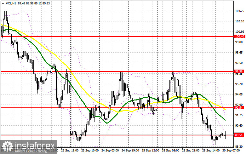The width and height of the screenshot is (246, 154).
Task: Click the 98.65 price axis value
Action: [240, 53]
